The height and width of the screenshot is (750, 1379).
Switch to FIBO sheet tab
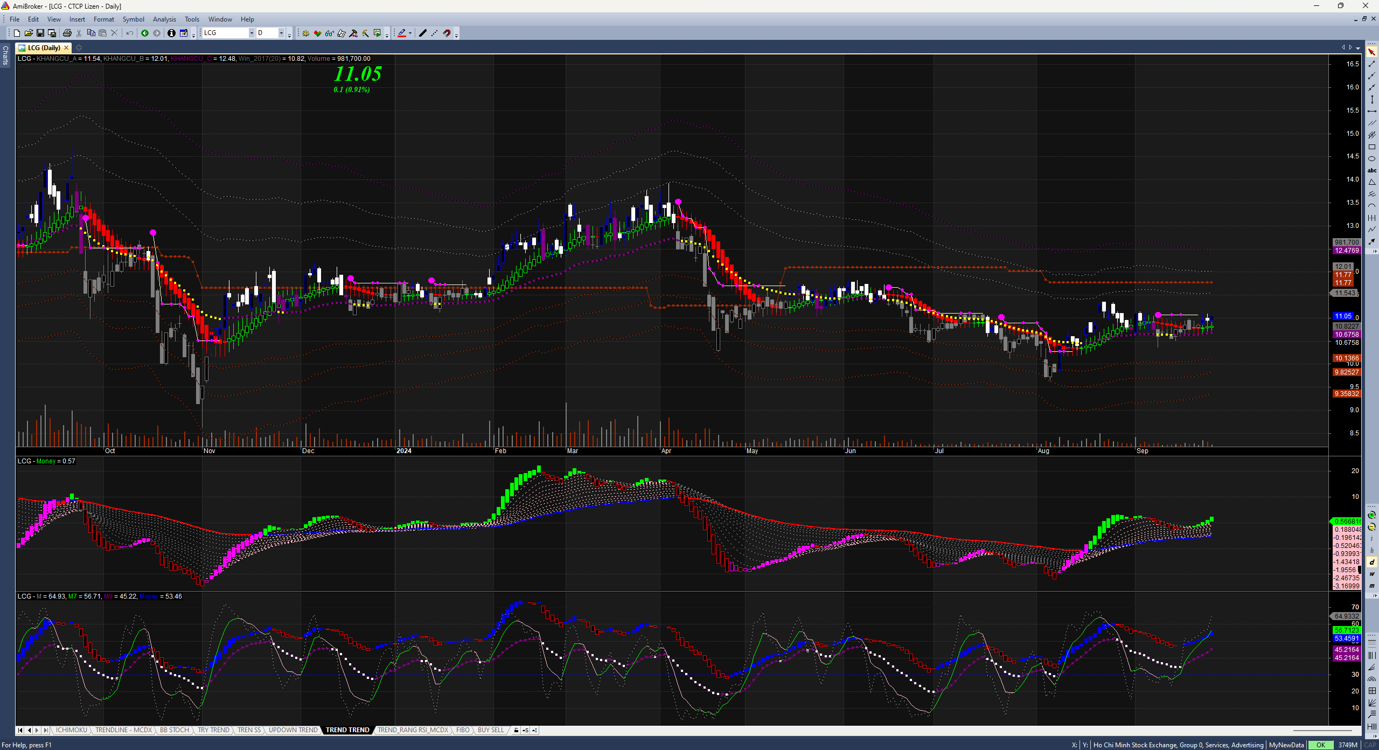(x=463, y=730)
